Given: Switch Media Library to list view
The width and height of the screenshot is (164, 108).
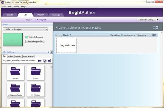Looking at the screenshot, I should (x=49, y=52).
